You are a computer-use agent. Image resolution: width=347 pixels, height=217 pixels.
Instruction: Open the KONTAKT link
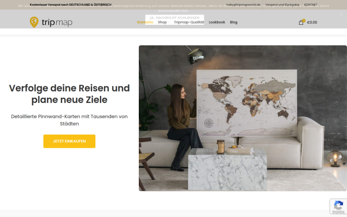point(311,5)
